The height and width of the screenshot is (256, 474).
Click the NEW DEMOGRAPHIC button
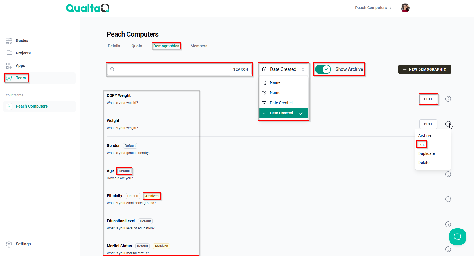click(425, 69)
